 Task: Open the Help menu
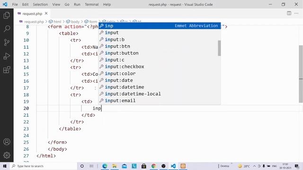(107, 4)
